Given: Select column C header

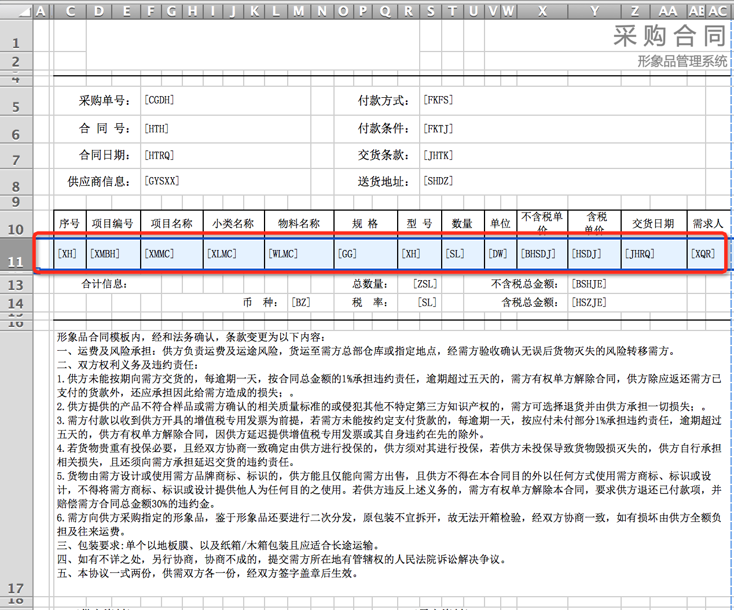Looking at the screenshot, I should (70, 12).
